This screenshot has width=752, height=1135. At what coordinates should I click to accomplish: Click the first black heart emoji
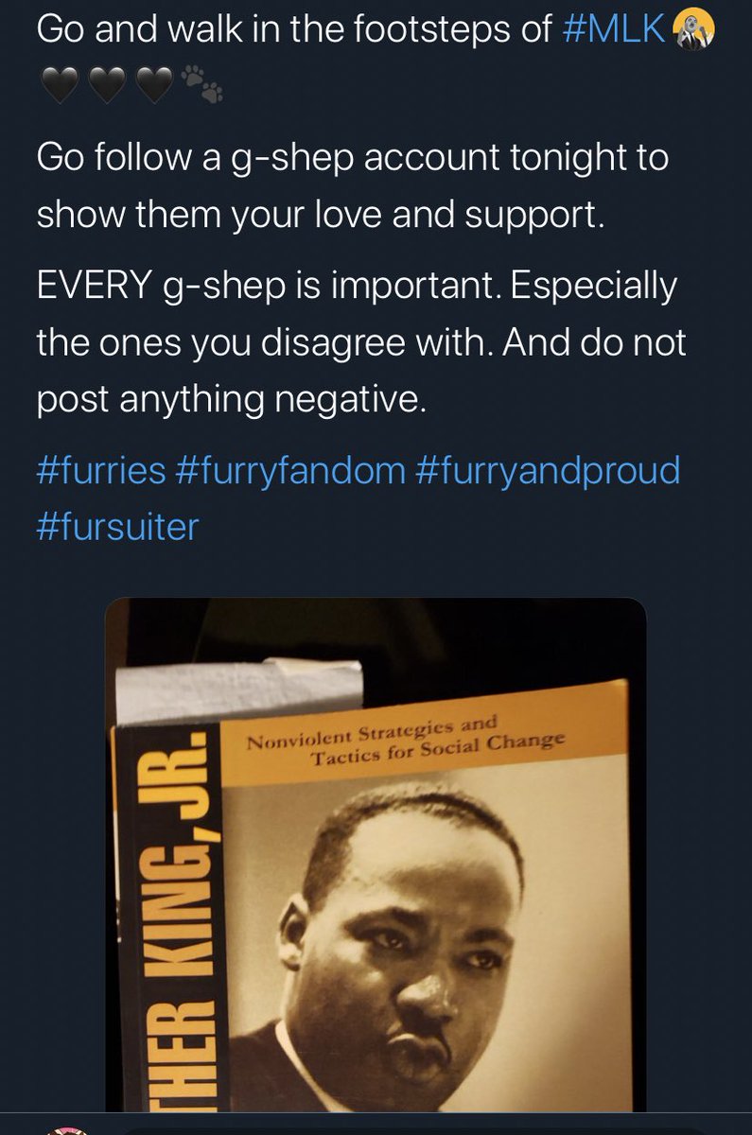coord(58,89)
